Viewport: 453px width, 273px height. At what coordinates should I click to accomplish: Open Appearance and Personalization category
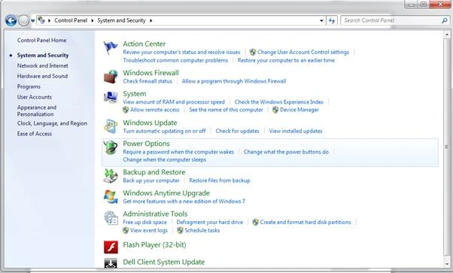click(37, 111)
